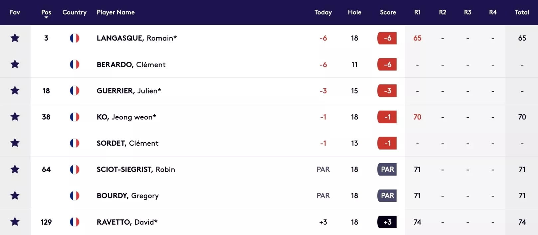The height and width of the screenshot is (235, 538).
Task: Open player GUERRIER, Julien details
Action: pyautogui.click(x=129, y=91)
